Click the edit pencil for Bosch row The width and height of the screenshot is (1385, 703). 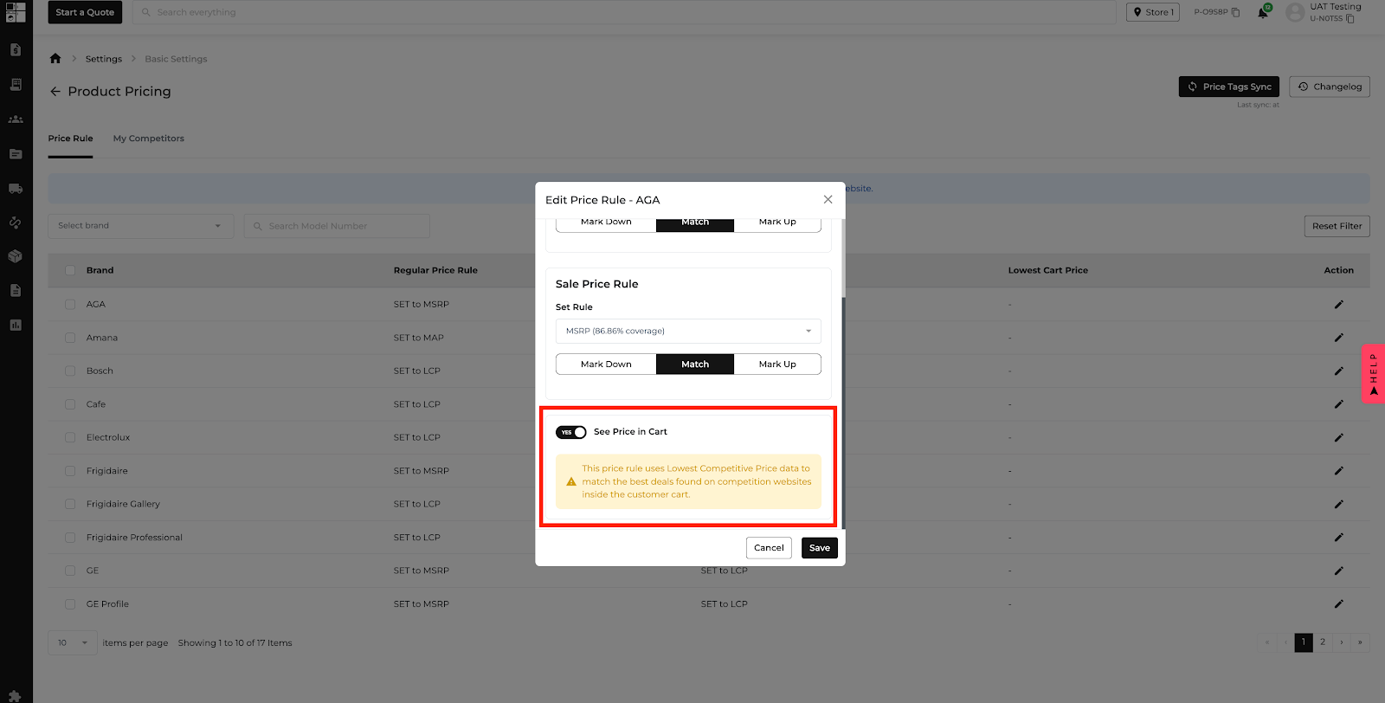click(1338, 371)
